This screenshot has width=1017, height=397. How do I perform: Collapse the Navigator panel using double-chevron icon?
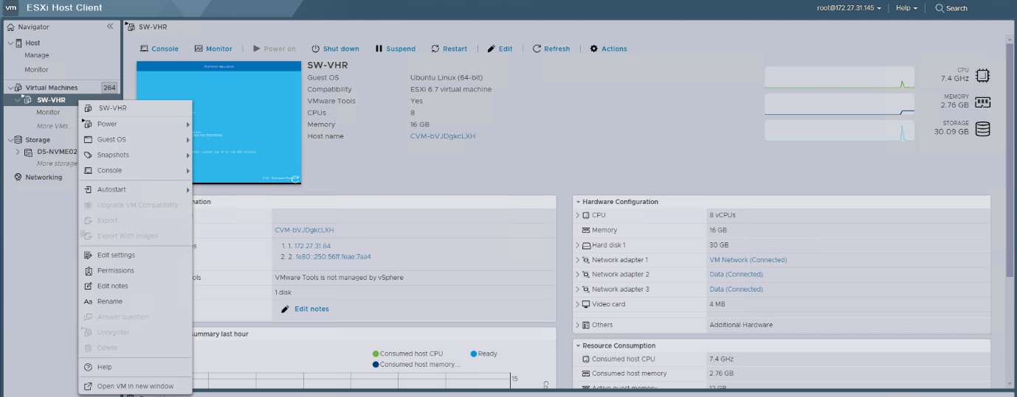[x=110, y=27]
